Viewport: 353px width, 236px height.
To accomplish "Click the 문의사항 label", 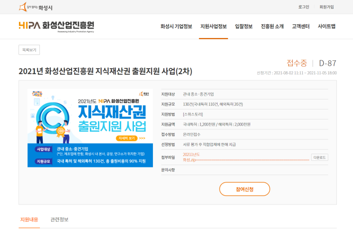I will pos(168,170).
